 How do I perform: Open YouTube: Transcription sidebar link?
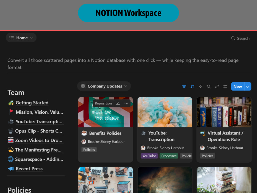pos(39,122)
